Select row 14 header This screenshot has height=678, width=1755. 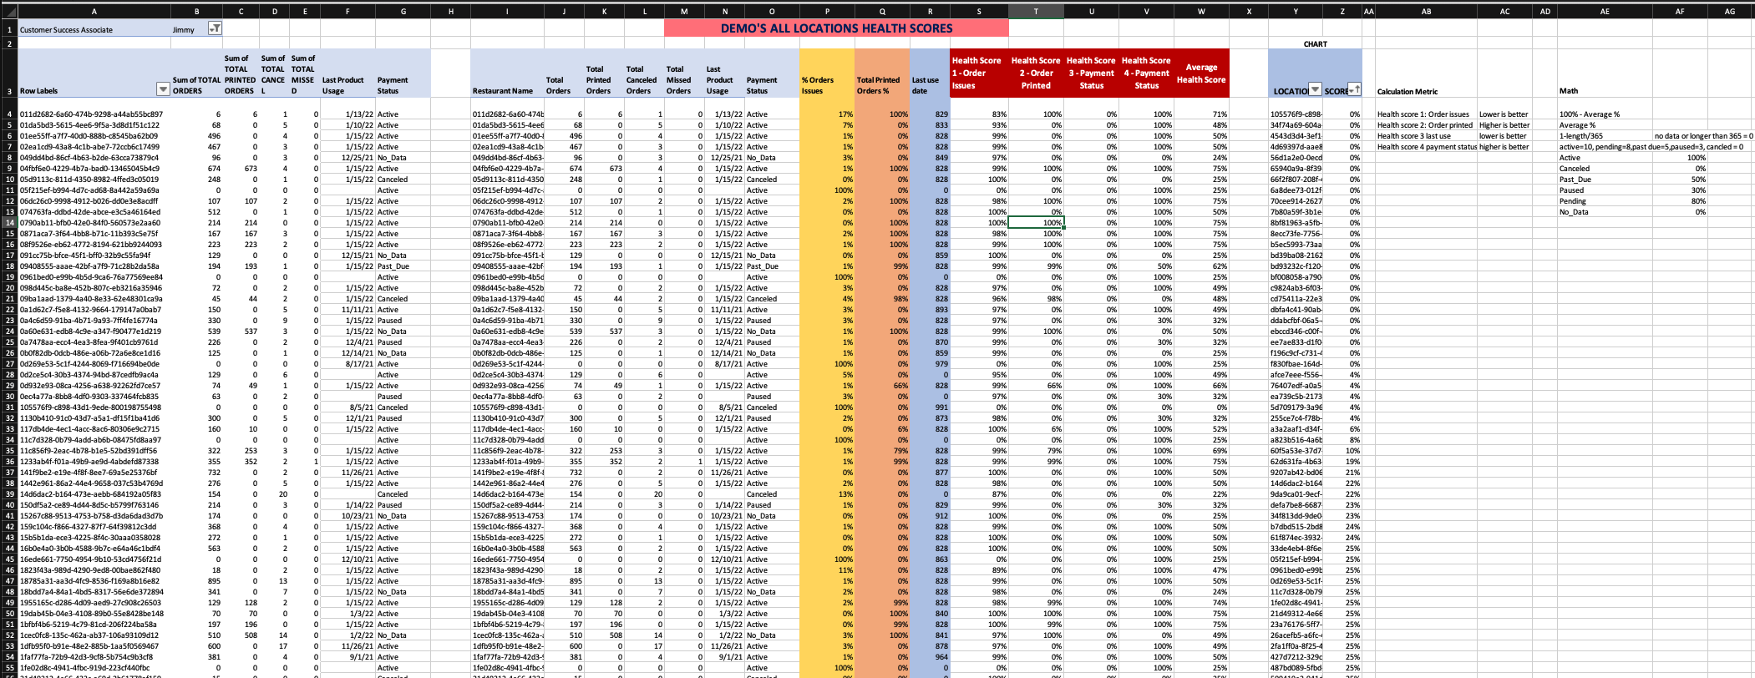[x=9, y=223]
